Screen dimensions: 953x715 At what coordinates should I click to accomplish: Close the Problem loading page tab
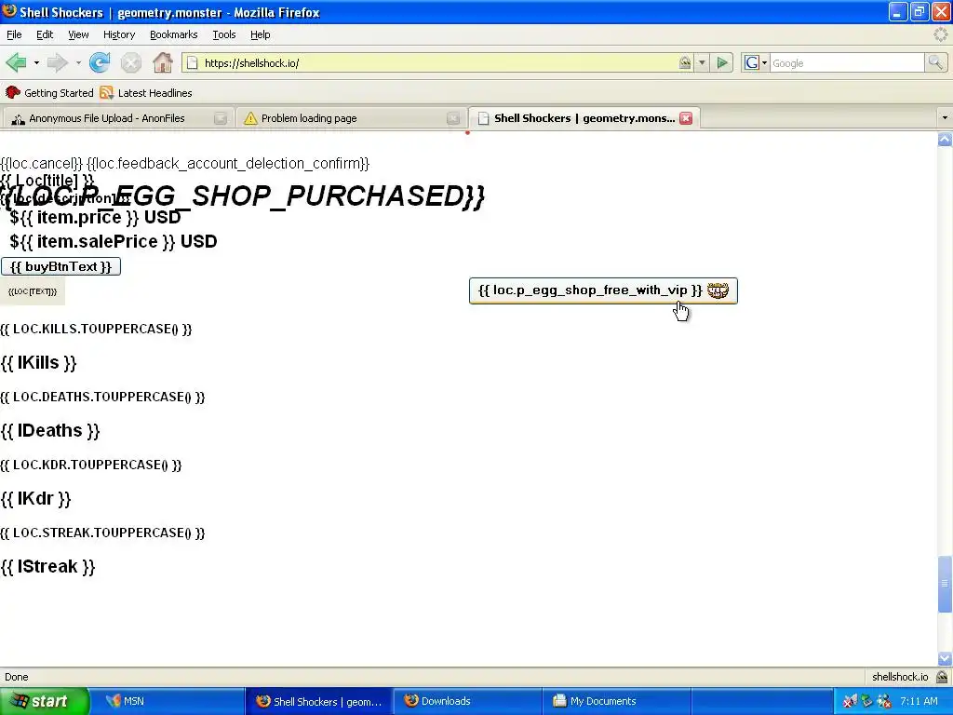click(x=453, y=118)
